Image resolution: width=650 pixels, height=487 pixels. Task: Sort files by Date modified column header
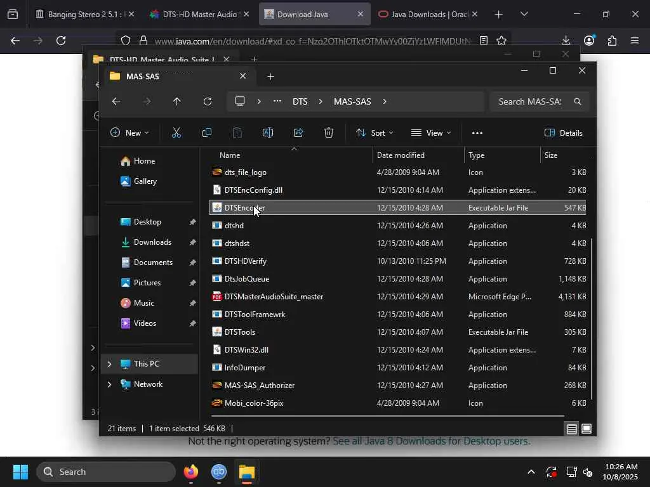pyautogui.click(x=401, y=155)
